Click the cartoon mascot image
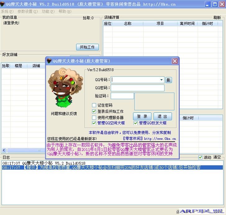226x215 pixels. 65,88
